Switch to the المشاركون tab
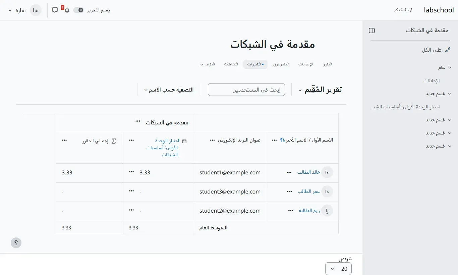458x275 pixels. 281,64
